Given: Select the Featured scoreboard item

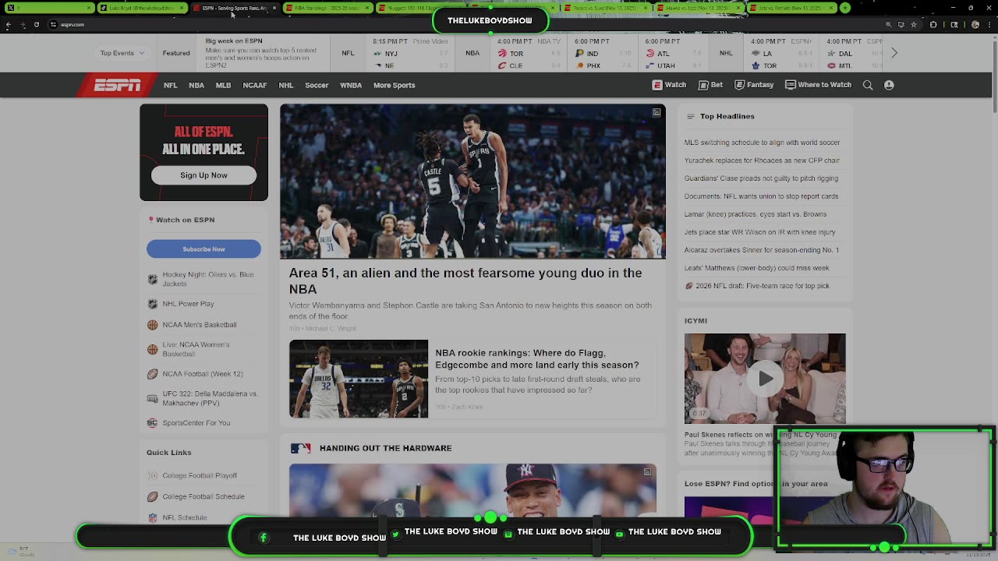Looking at the screenshot, I should [x=176, y=53].
